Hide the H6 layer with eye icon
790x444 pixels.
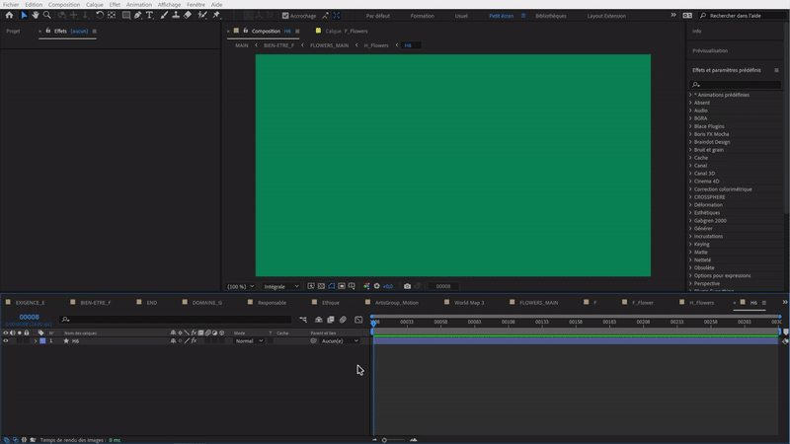pyautogui.click(x=5, y=340)
